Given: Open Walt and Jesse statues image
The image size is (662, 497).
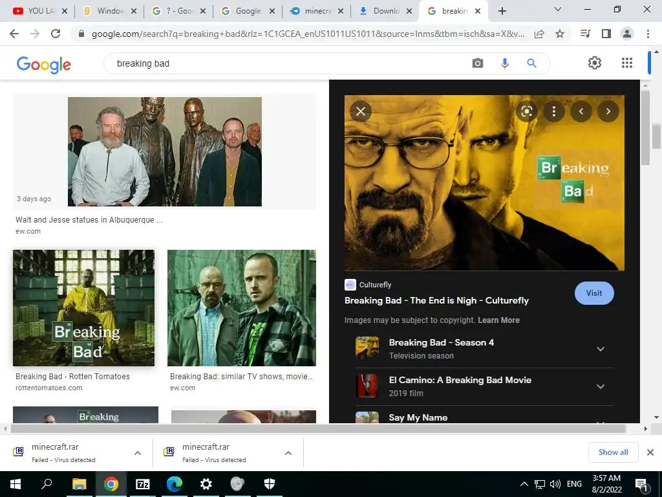Looking at the screenshot, I should 165,151.
